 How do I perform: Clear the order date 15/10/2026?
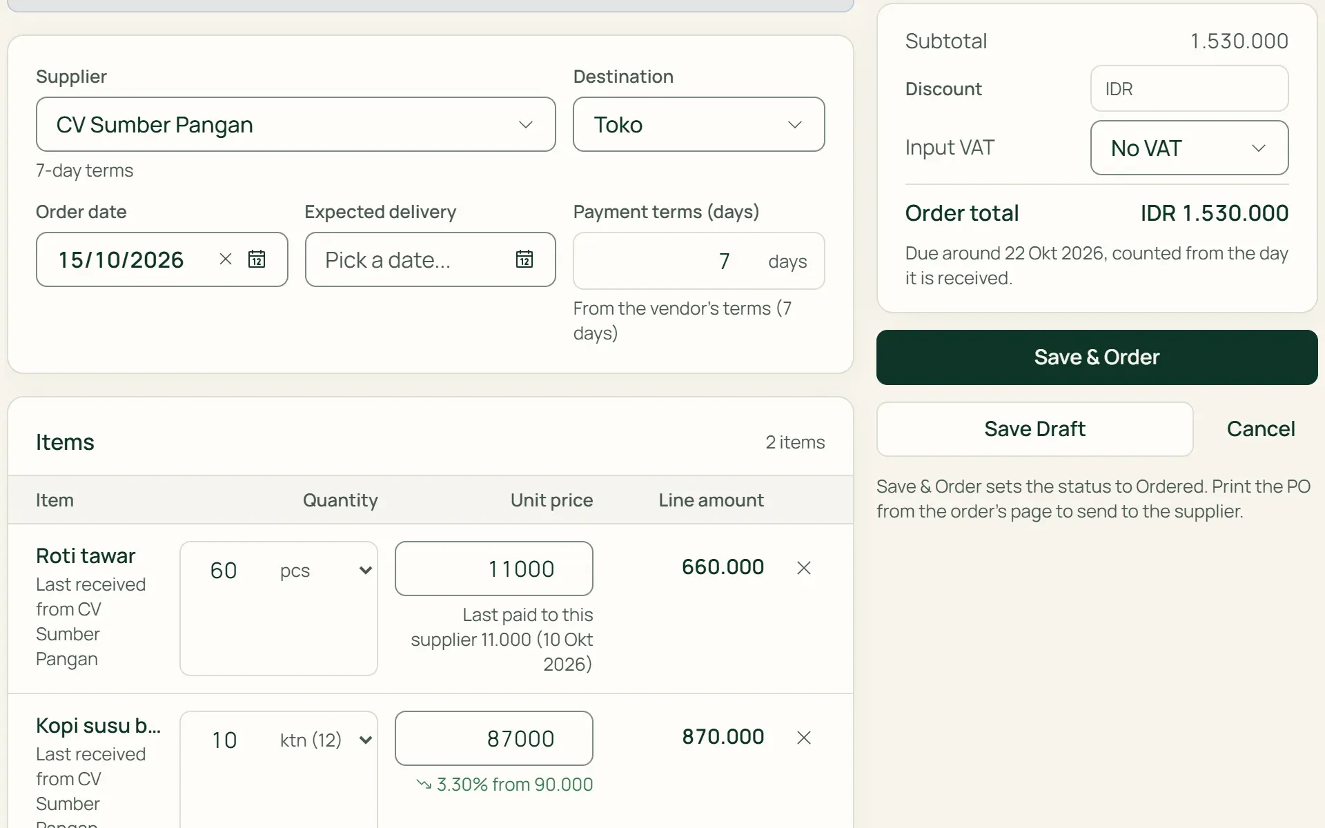coord(225,259)
